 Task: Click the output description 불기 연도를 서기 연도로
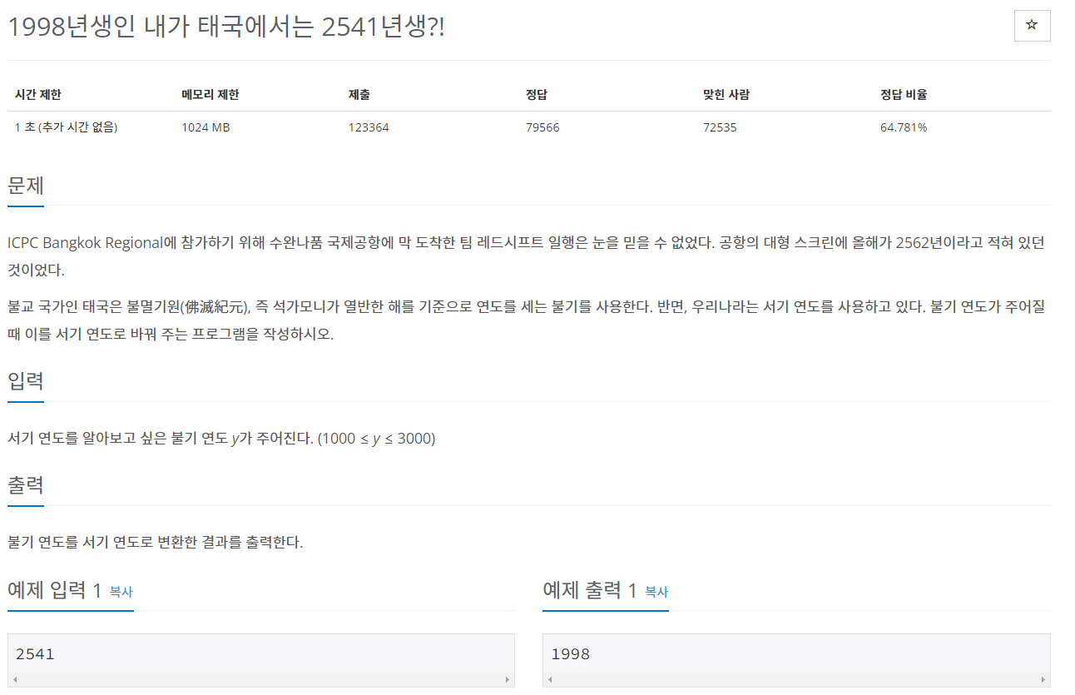(x=155, y=543)
